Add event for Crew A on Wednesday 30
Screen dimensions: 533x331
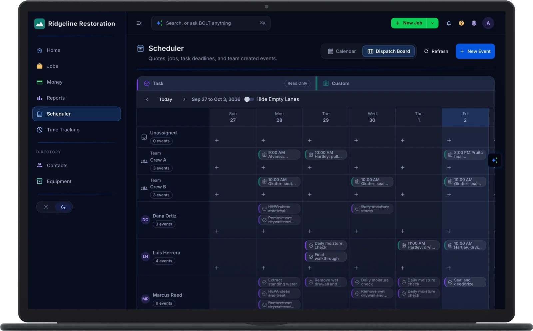click(x=356, y=167)
